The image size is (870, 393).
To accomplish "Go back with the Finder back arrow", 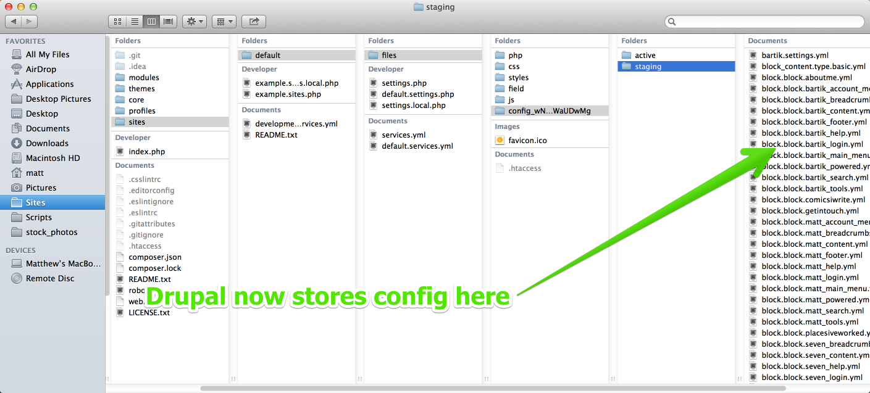I will click(x=14, y=22).
